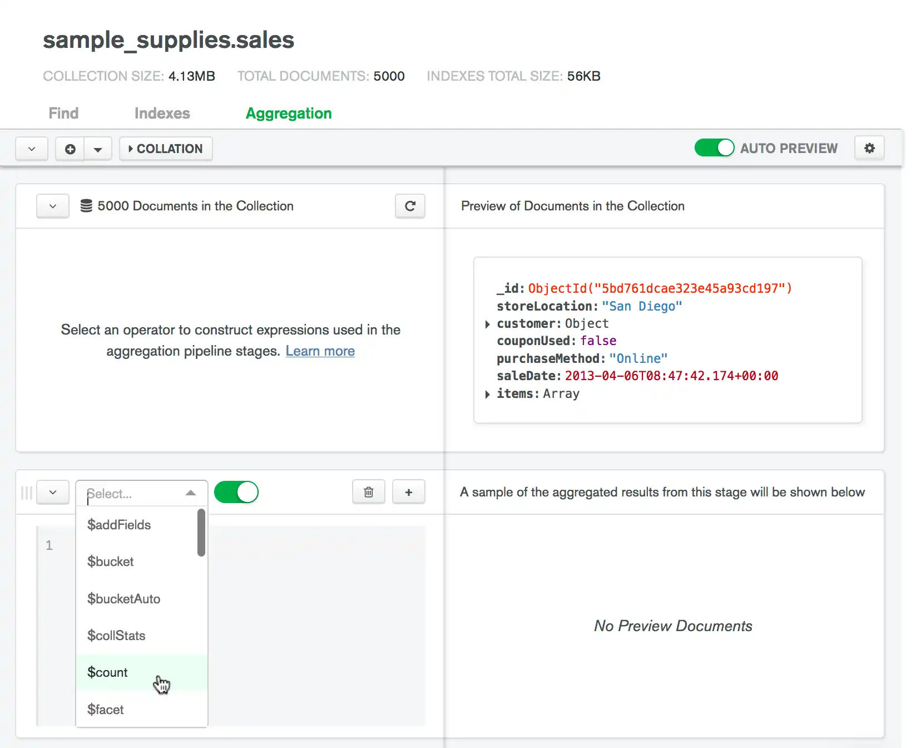The height and width of the screenshot is (748, 916).
Task: Grab the stage drag handle icon
Action: click(x=26, y=493)
